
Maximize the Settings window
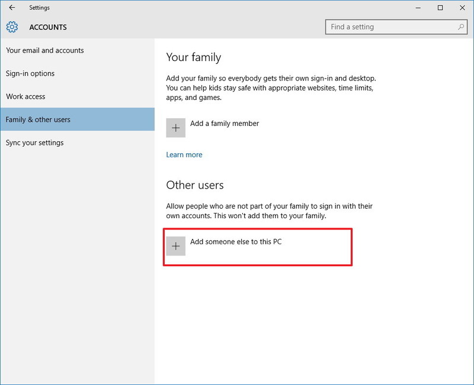(x=440, y=8)
